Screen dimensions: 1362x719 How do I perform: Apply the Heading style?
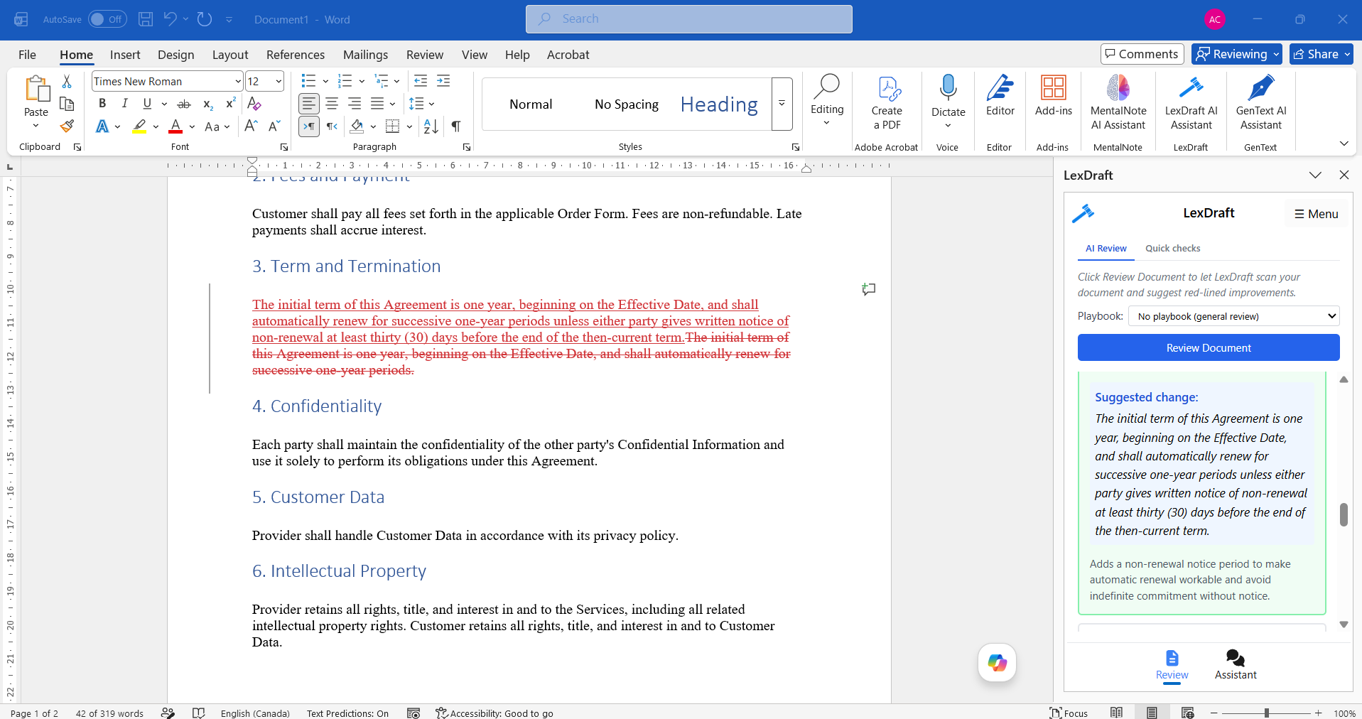719,104
